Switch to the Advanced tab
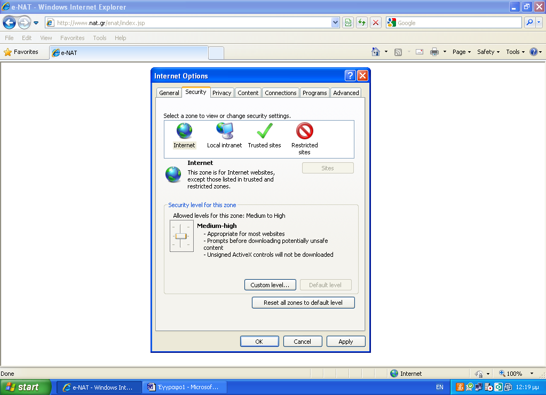The image size is (546, 395). pos(346,93)
